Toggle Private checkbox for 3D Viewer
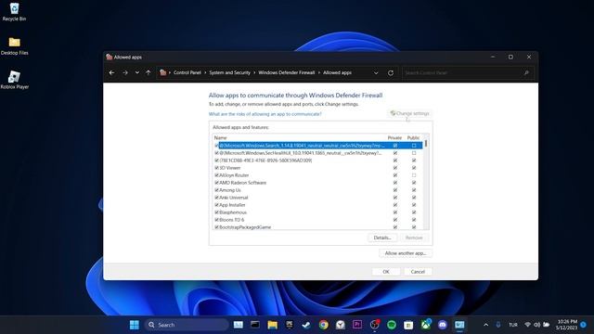The width and height of the screenshot is (594, 334). (395, 168)
